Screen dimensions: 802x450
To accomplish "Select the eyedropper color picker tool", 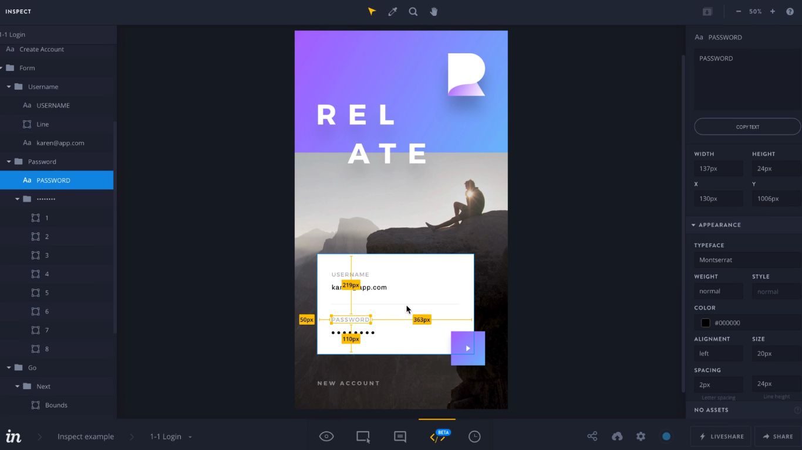I will pos(393,12).
